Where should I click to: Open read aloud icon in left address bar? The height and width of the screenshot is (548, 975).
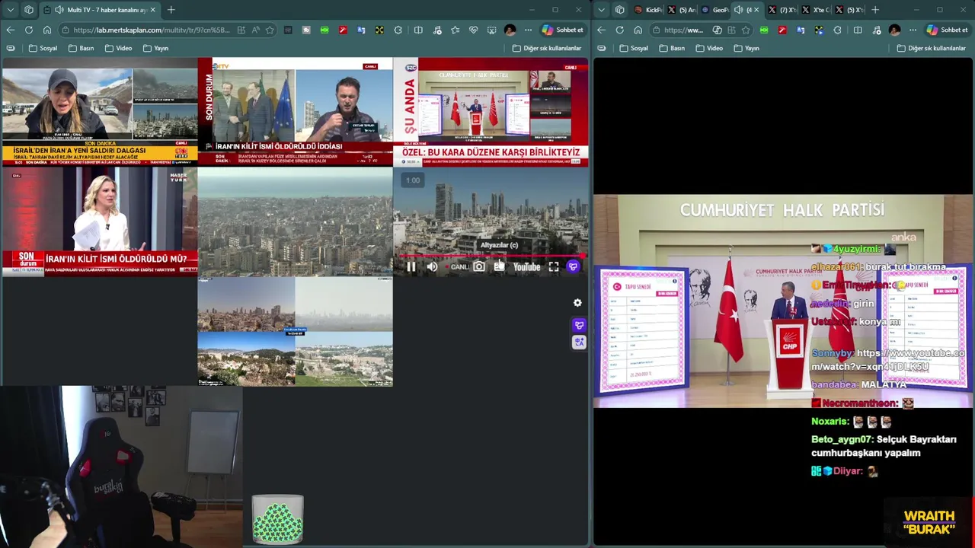[255, 30]
